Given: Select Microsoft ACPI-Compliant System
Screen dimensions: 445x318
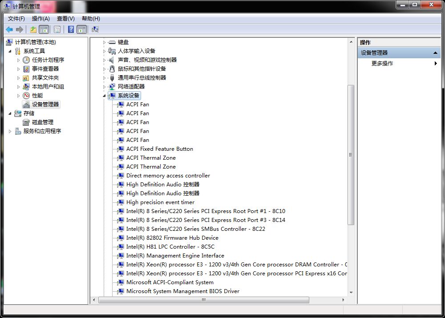Looking at the screenshot, I should coord(170,282).
